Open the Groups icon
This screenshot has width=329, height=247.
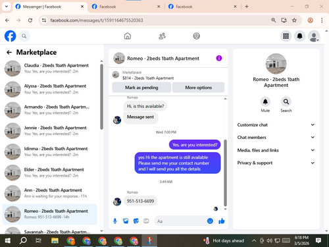point(196,36)
